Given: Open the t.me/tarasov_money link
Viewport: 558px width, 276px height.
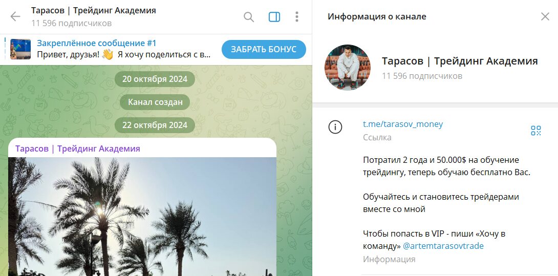Looking at the screenshot, I should (x=402, y=124).
